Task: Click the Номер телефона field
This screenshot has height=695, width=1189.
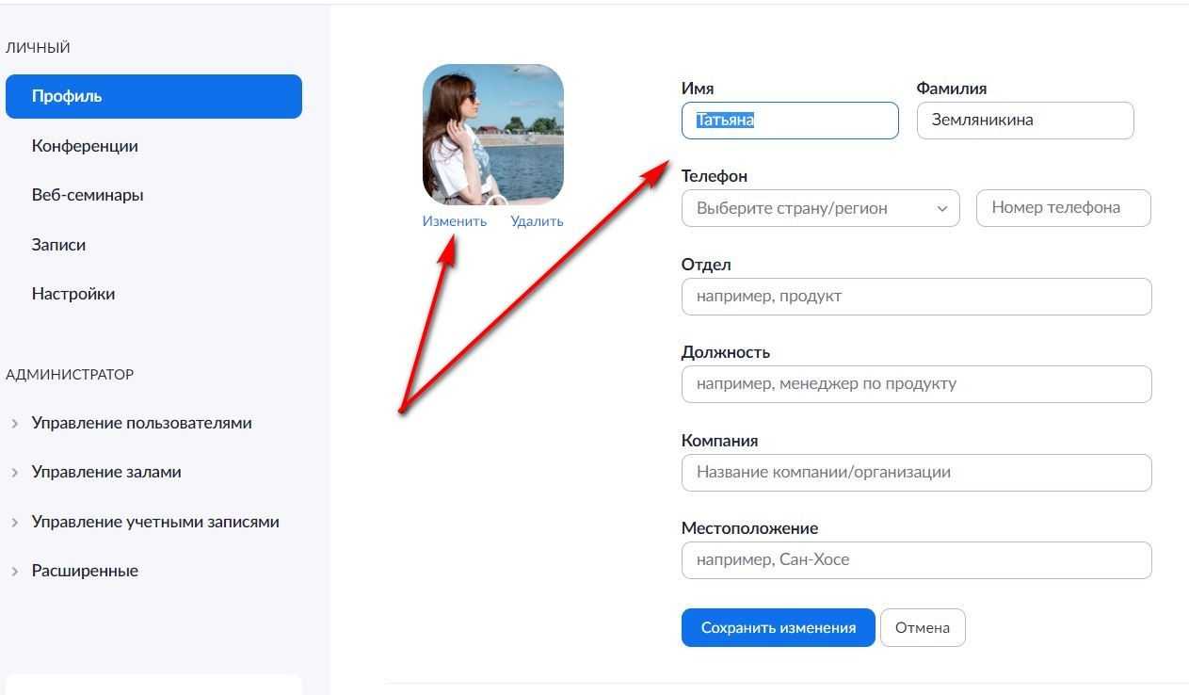Action: pos(1064,208)
